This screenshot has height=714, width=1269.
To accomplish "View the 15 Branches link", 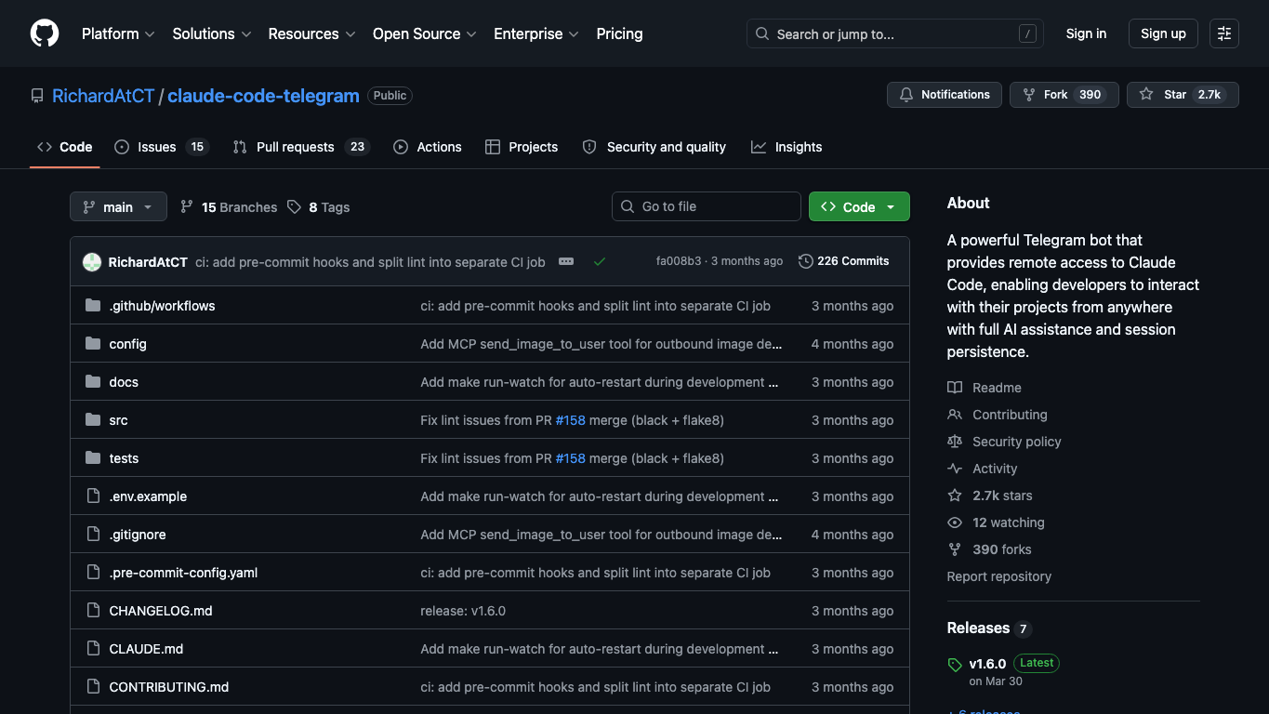I will coord(229,207).
